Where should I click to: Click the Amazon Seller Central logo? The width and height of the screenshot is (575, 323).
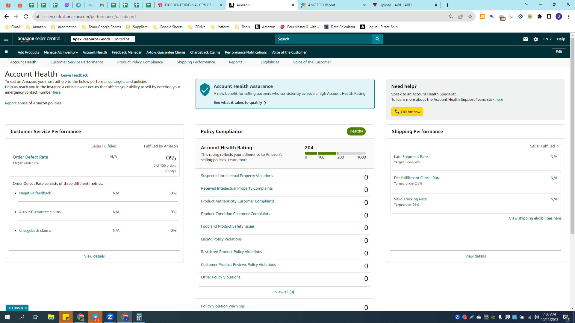pyautogui.click(x=39, y=39)
